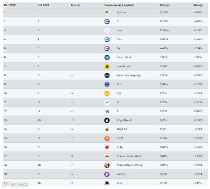Click the Visual Basic logo icon
210x189 pixels.
107,57
